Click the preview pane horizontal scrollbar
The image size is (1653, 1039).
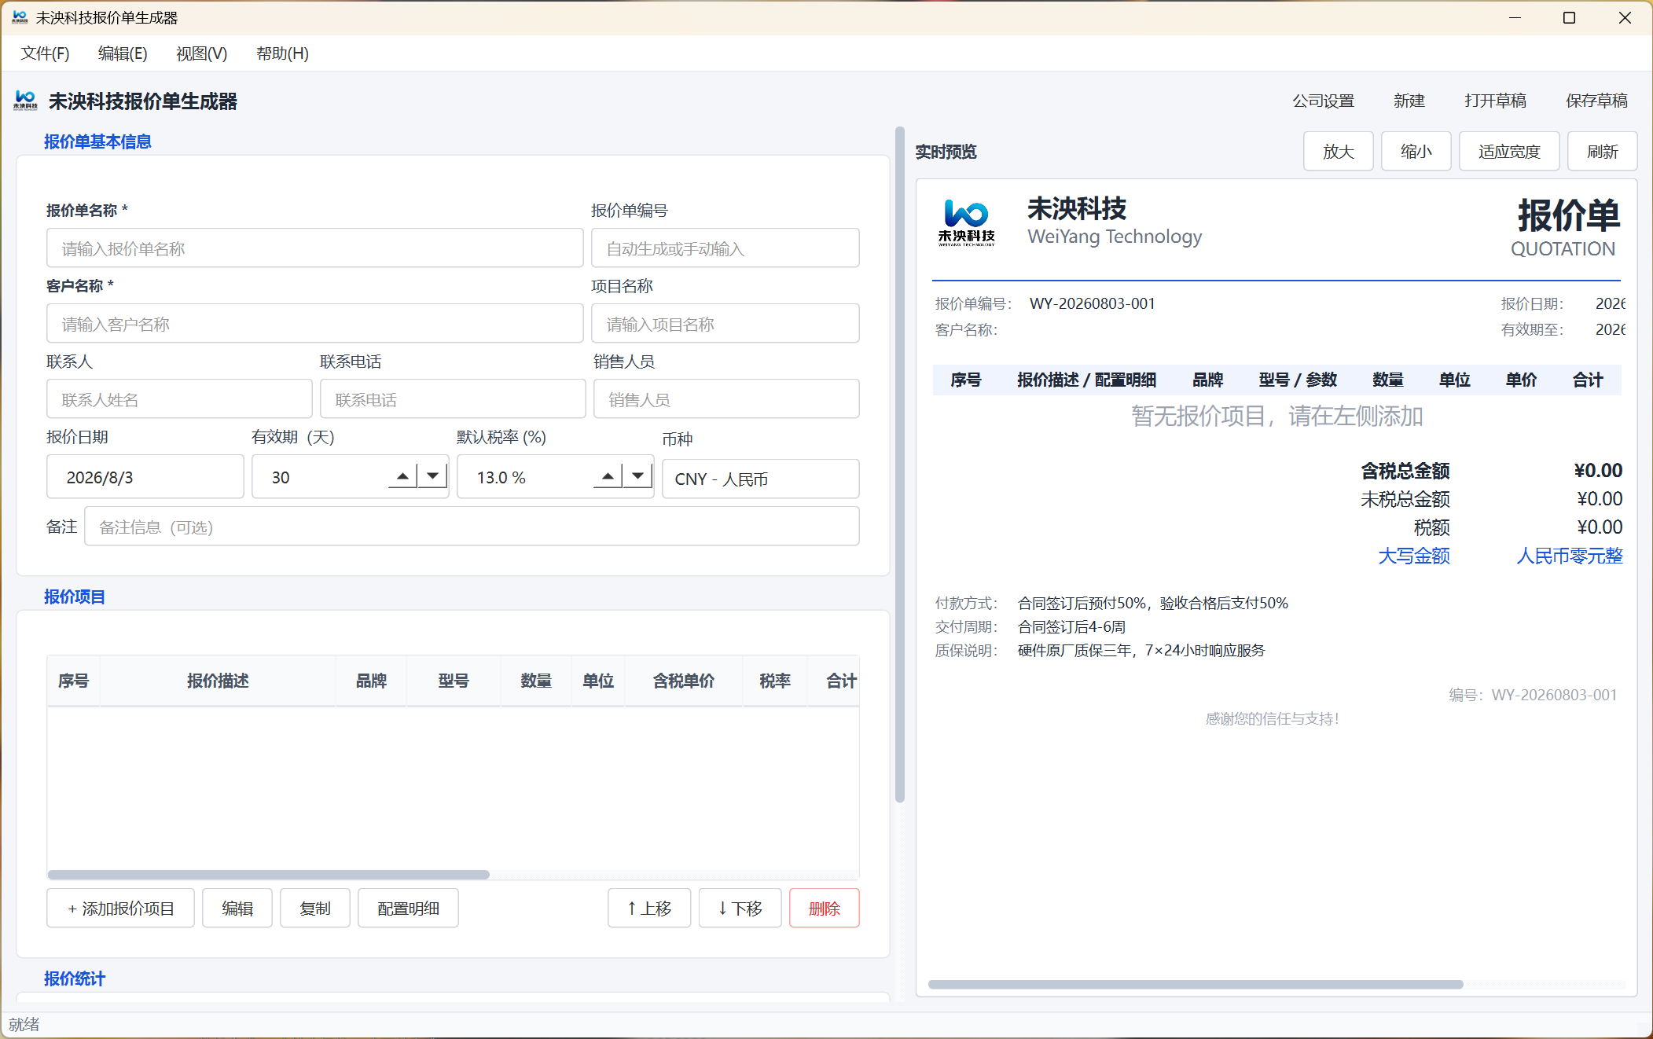(1196, 984)
